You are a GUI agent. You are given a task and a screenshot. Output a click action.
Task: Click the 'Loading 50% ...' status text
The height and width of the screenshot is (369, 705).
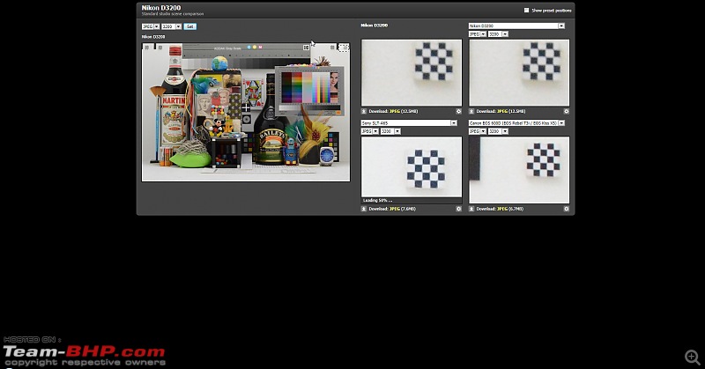pos(378,201)
